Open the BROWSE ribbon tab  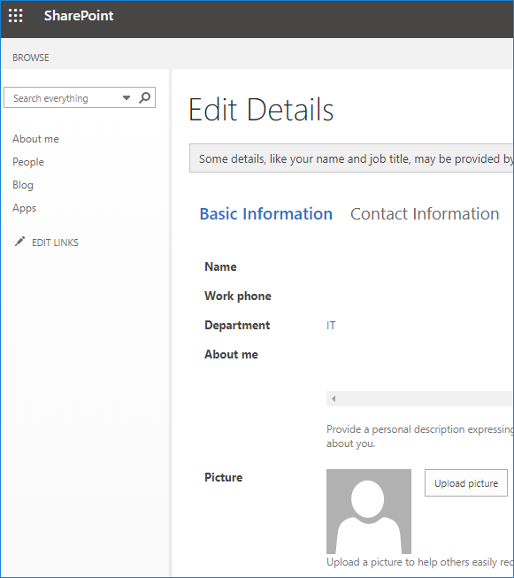coord(31,58)
